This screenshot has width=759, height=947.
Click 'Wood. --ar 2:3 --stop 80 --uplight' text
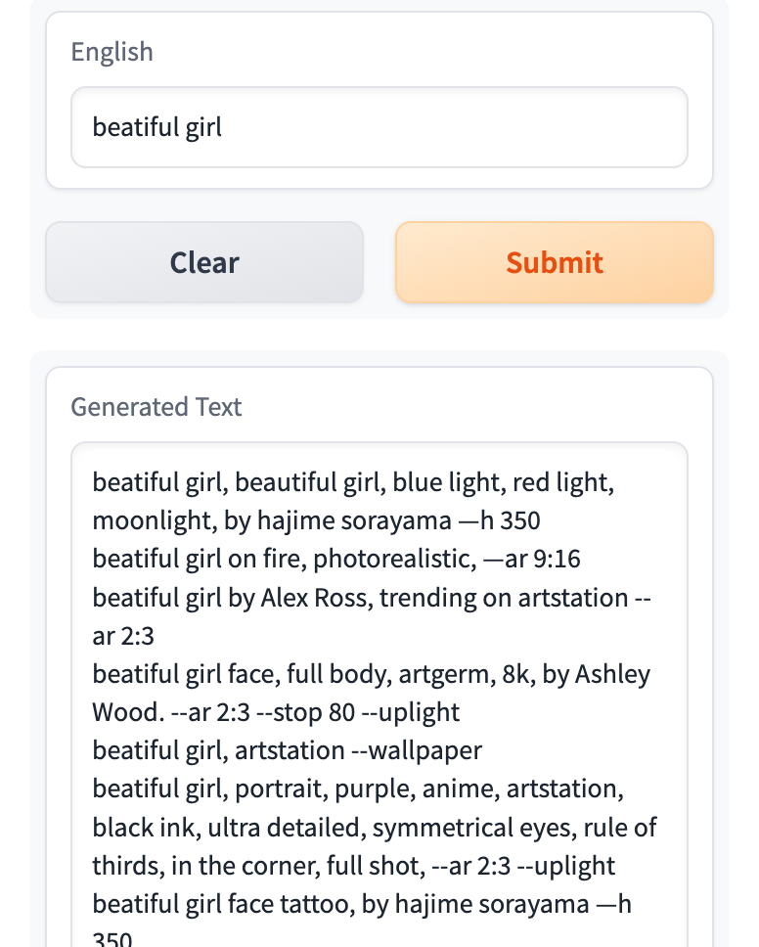(276, 712)
